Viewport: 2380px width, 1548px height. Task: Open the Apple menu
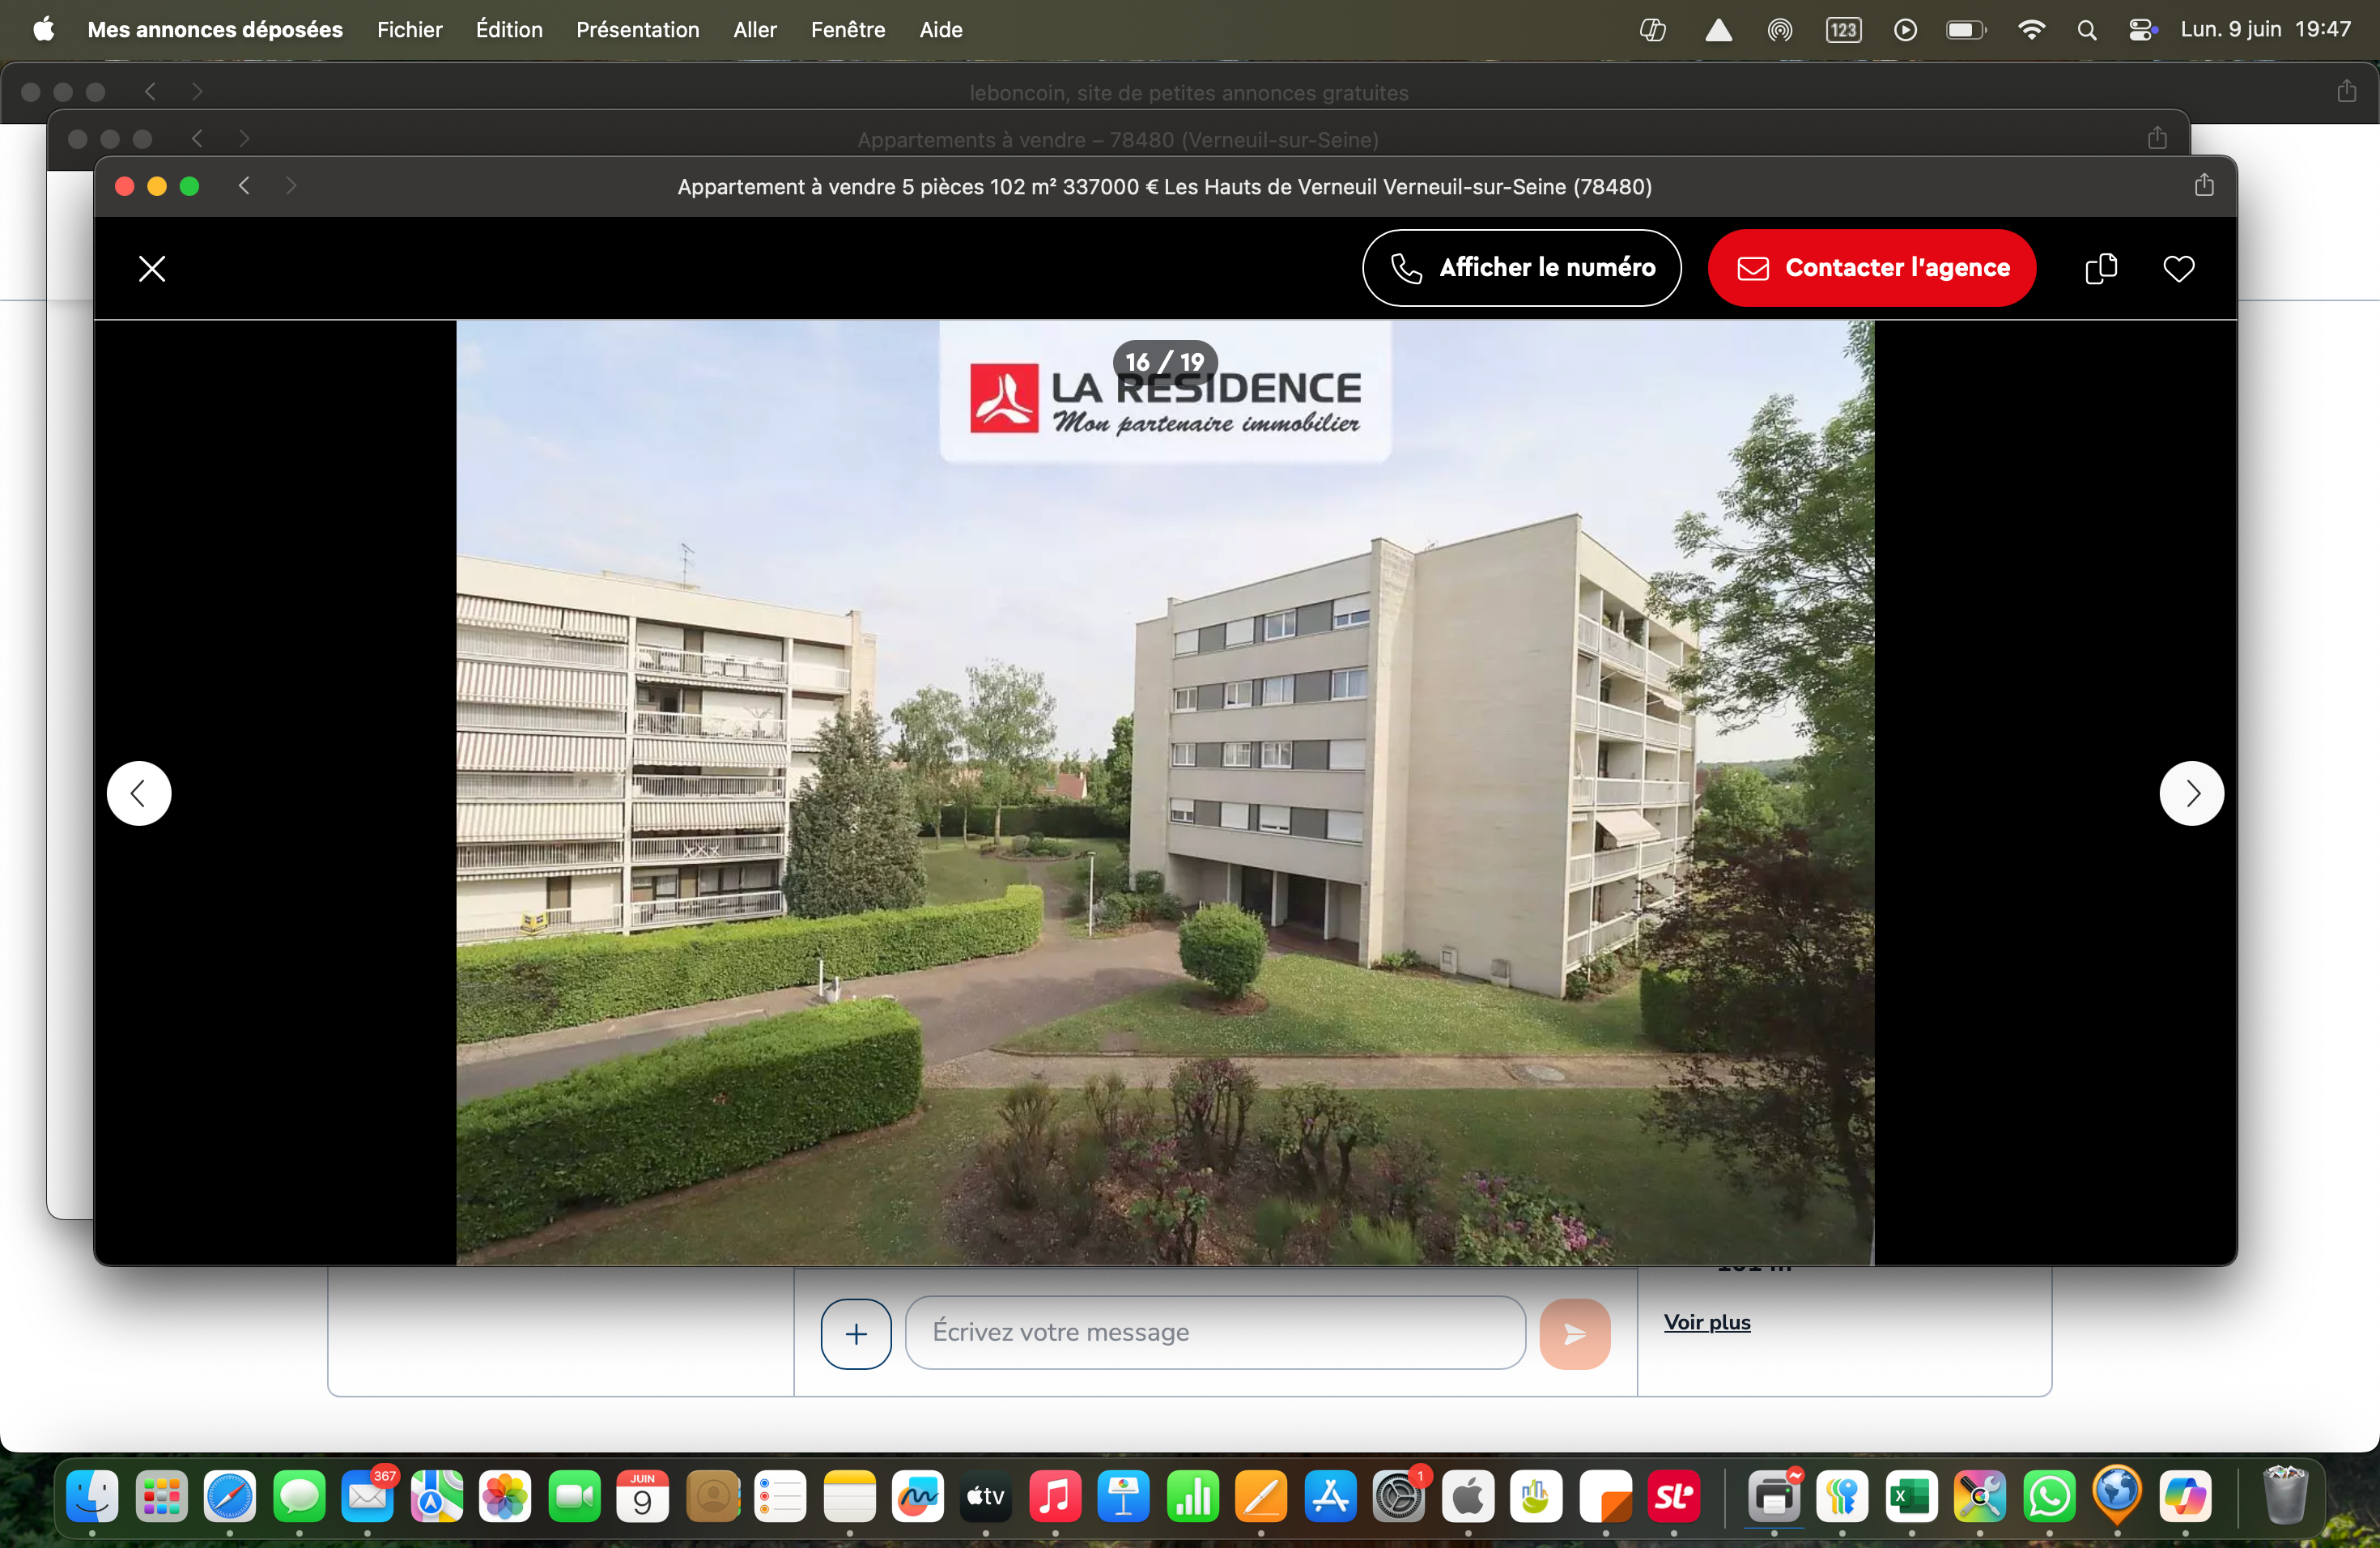point(43,30)
